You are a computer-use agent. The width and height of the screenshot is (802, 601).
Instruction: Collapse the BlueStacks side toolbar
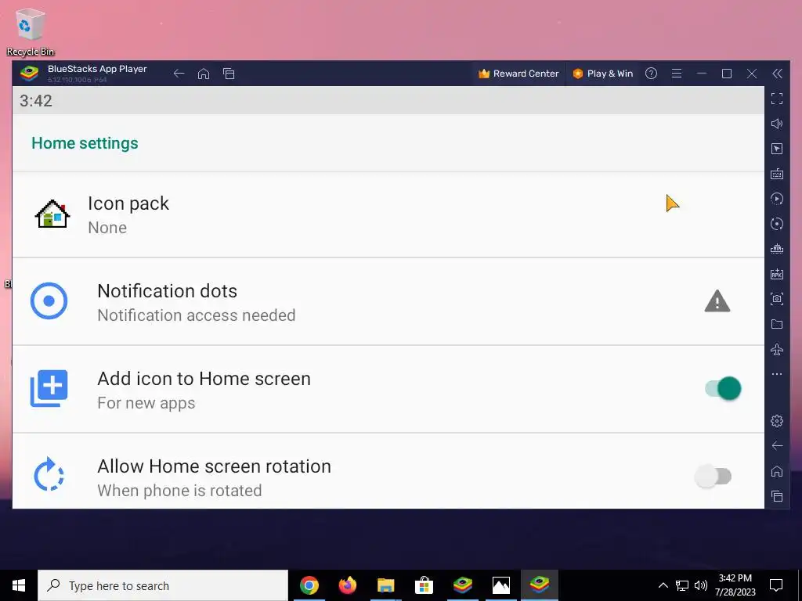click(777, 74)
